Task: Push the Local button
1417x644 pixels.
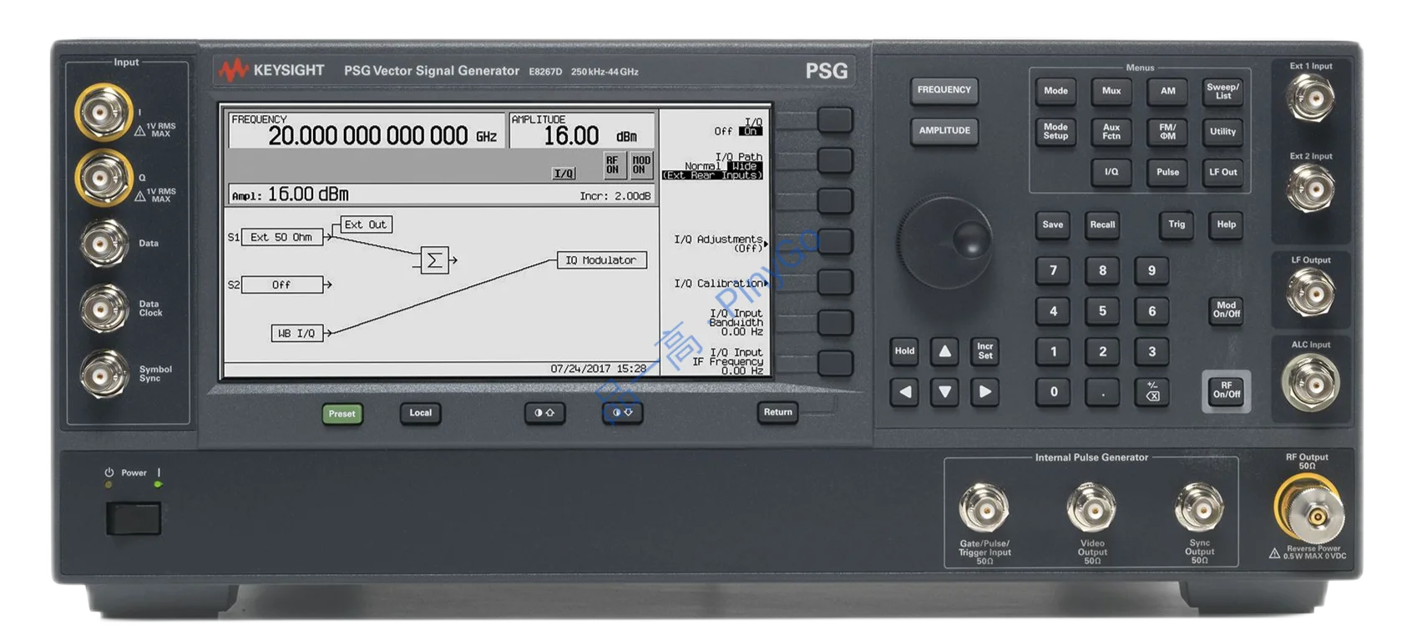Action: [421, 413]
